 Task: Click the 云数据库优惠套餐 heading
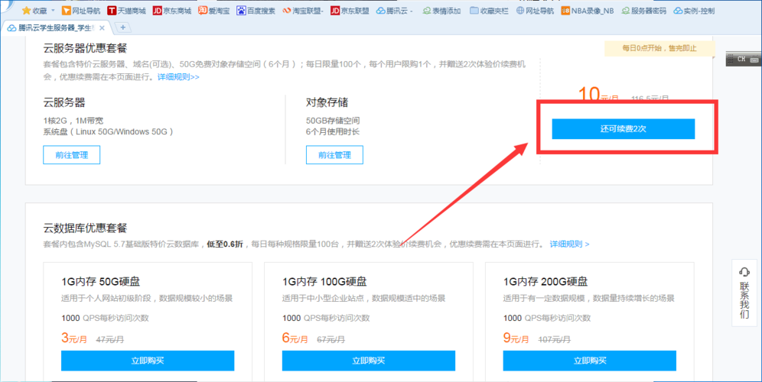point(85,228)
